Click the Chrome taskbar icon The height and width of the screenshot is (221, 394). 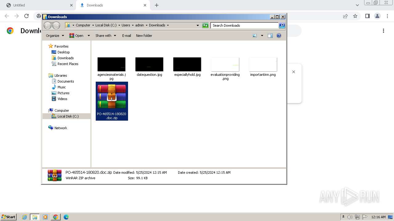tap(56, 217)
